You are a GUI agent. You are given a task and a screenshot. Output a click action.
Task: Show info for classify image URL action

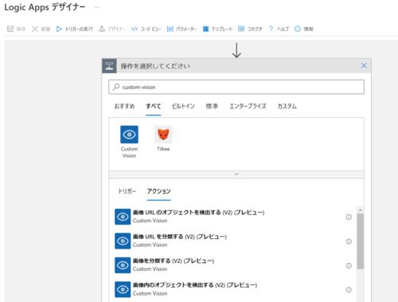[349, 241]
